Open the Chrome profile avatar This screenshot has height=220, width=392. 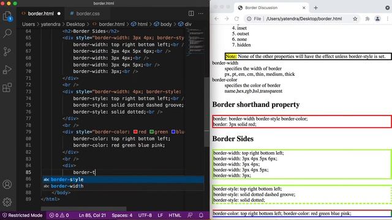tap(377, 19)
